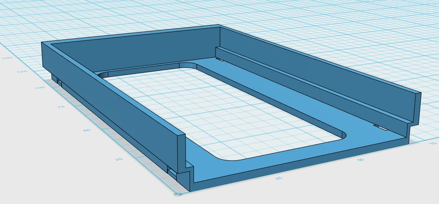
Task: Click the top rim of the back wall
Action: point(131,34)
